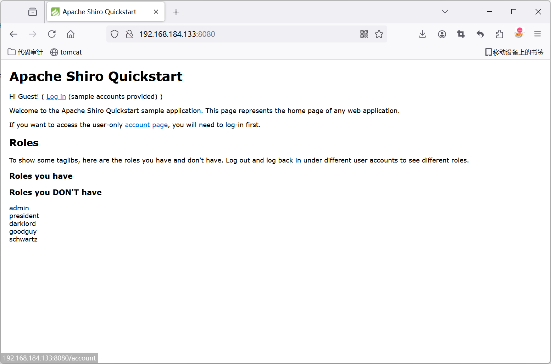Close the browser window
551x364 pixels.
tap(538, 12)
